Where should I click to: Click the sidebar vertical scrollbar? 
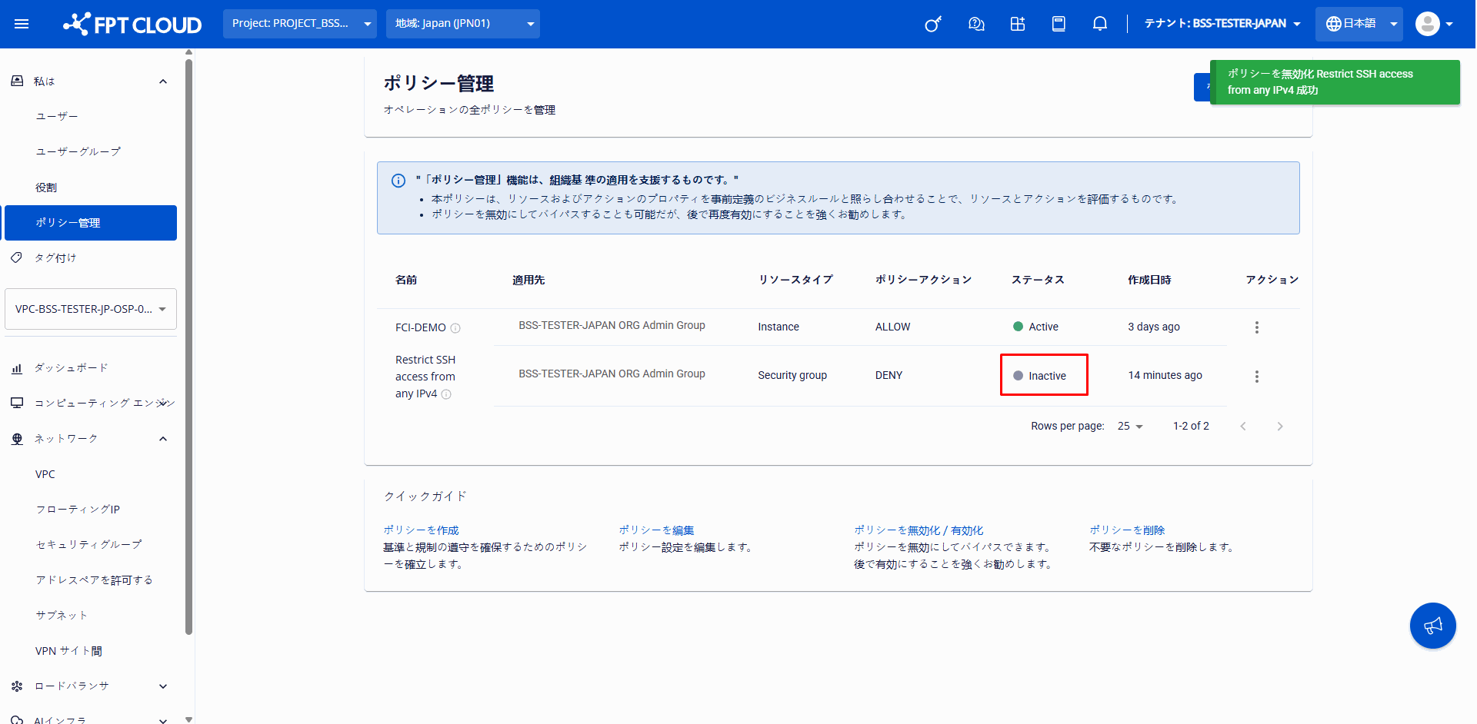[188, 346]
